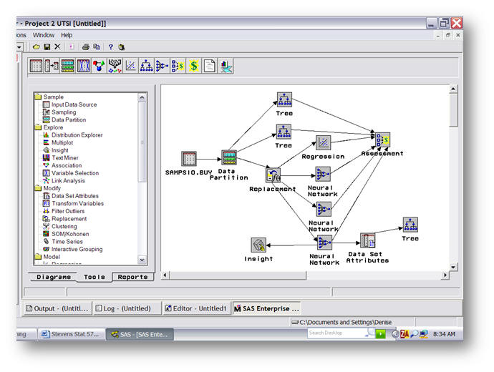Screen dimensions: 494x372
Task: Select the bottom Neural Network node
Action: (324, 243)
